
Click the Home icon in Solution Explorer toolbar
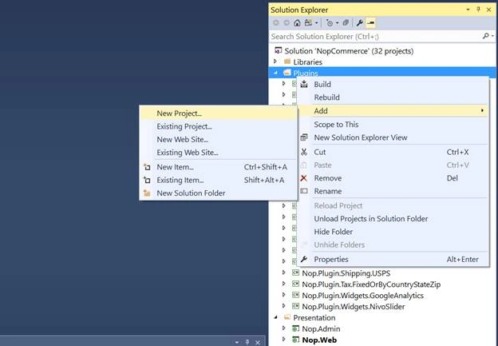297,23
